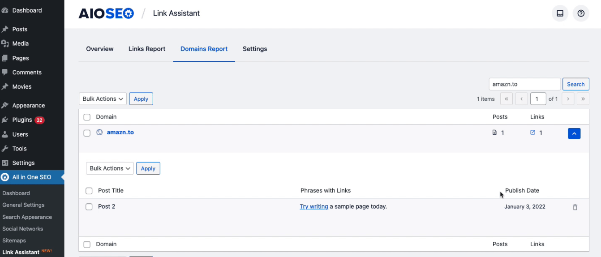Go to last page of domains

coord(583,99)
